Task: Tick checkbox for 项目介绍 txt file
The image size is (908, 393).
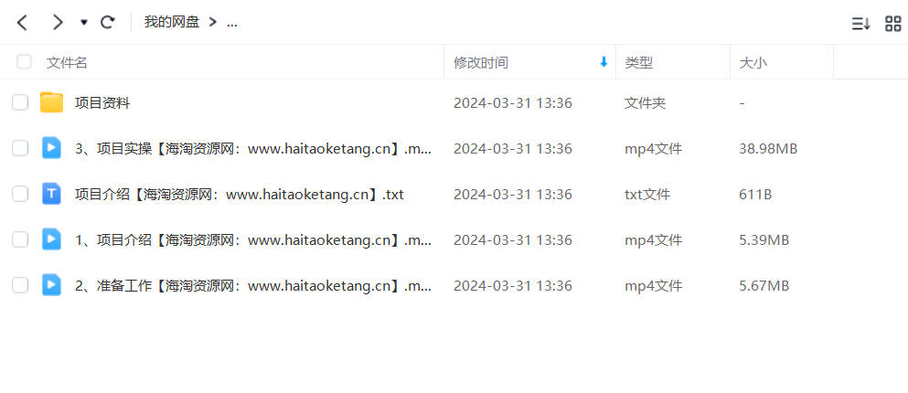Action: tap(20, 194)
